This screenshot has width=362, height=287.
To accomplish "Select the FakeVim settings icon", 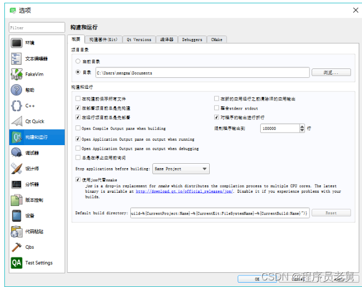I will [16, 74].
